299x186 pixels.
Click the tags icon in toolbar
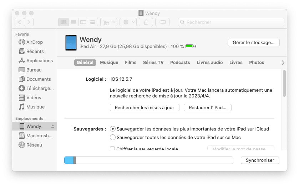(162, 22)
